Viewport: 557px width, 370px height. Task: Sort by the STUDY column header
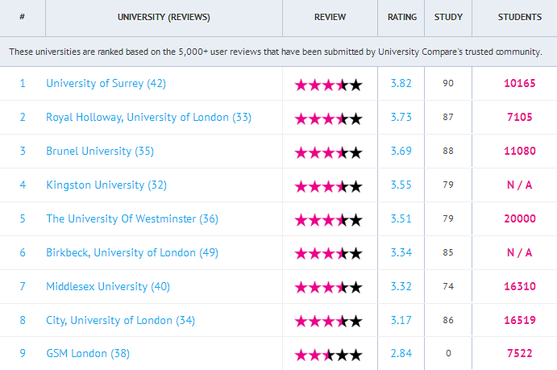[x=448, y=17]
